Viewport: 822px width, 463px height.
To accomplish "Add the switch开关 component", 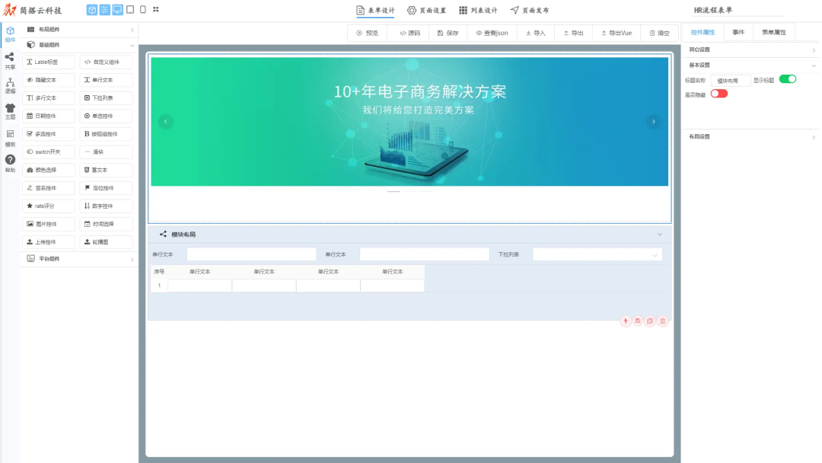I will pyautogui.click(x=49, y=152).
